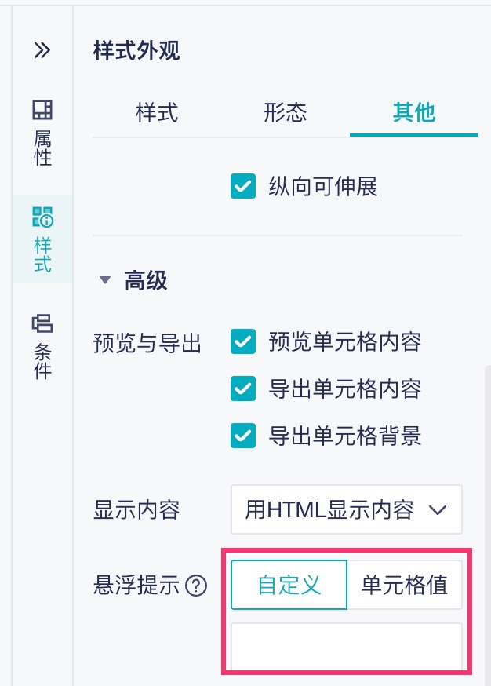Expand the collapsed side panel double-chevron
This screenshot has width=491, height=686.
point(42,51)
